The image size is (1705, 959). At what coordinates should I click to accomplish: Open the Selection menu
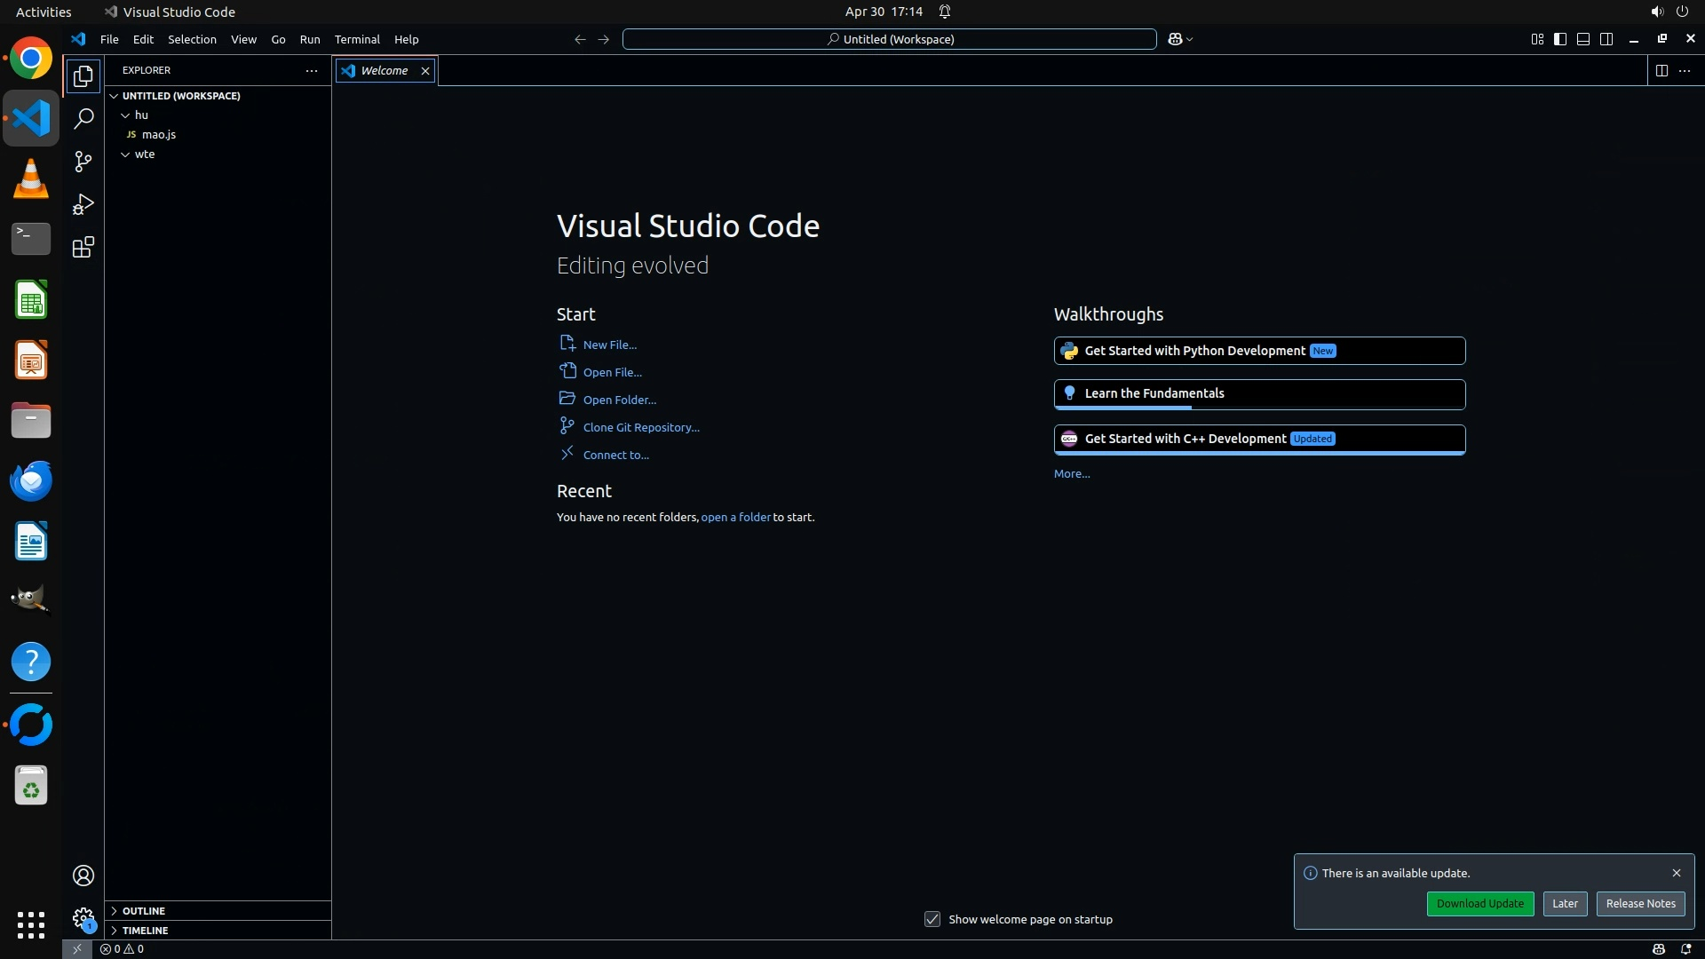click(192, 39)
